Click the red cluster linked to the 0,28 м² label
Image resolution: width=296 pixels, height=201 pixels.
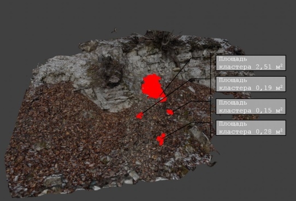pos(161,139)
